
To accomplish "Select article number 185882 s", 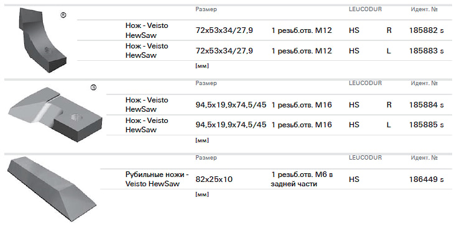I will (426, 30).
